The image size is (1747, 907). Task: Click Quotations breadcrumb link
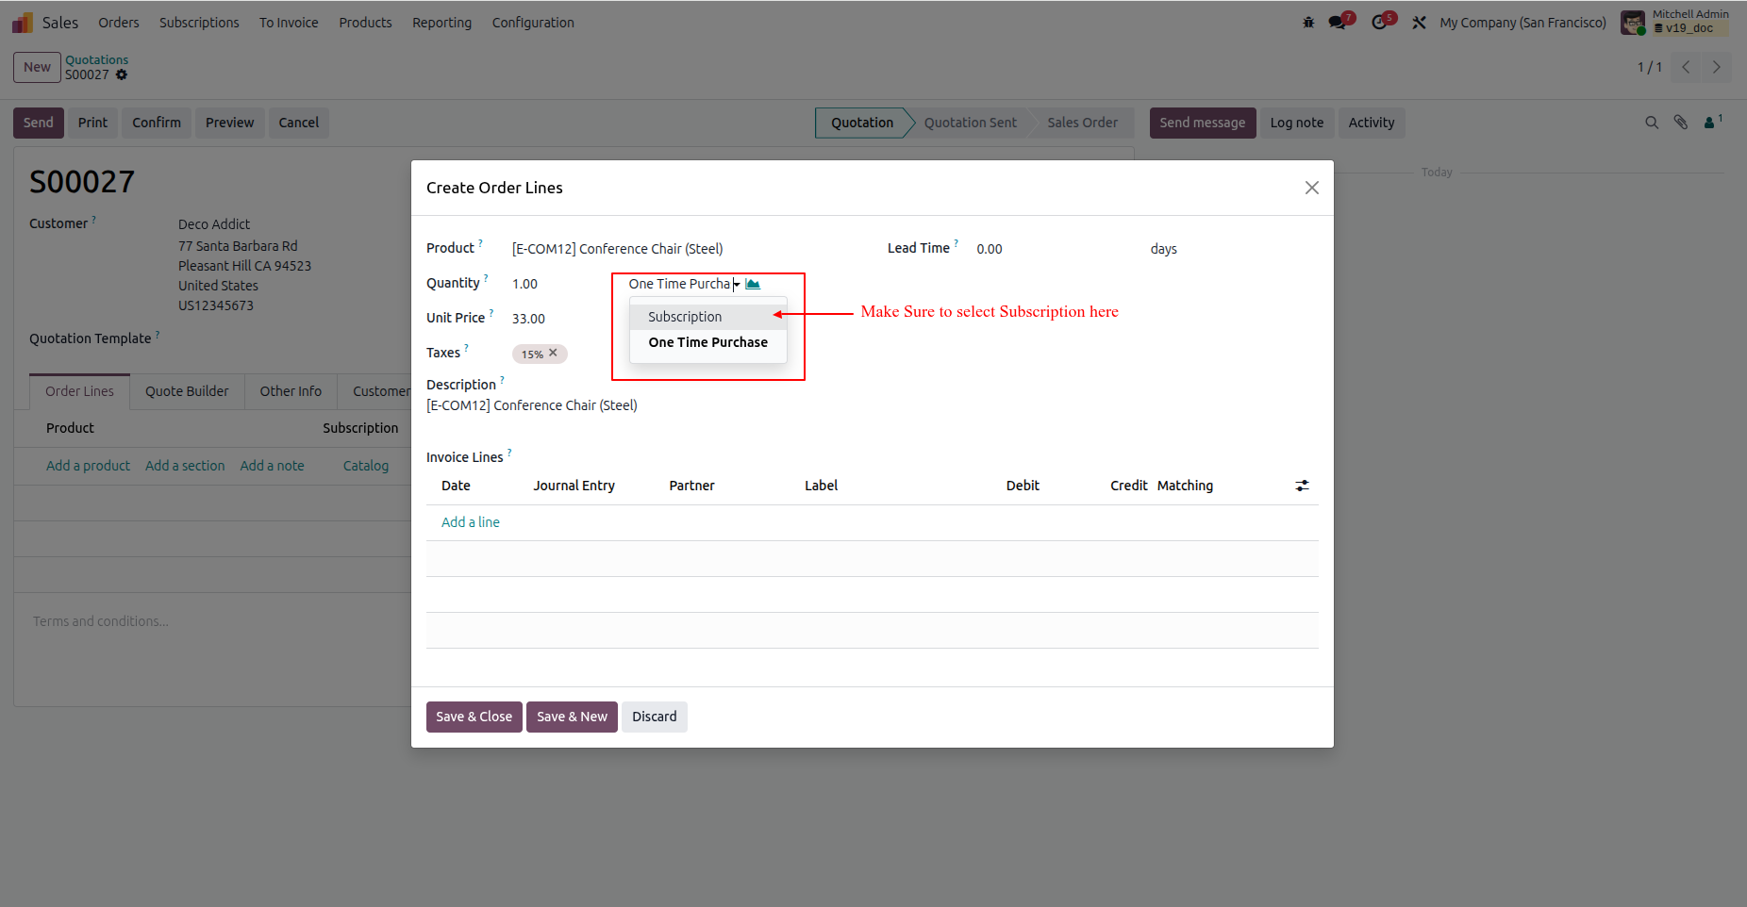pyautogui.click(x=97, y=59)
